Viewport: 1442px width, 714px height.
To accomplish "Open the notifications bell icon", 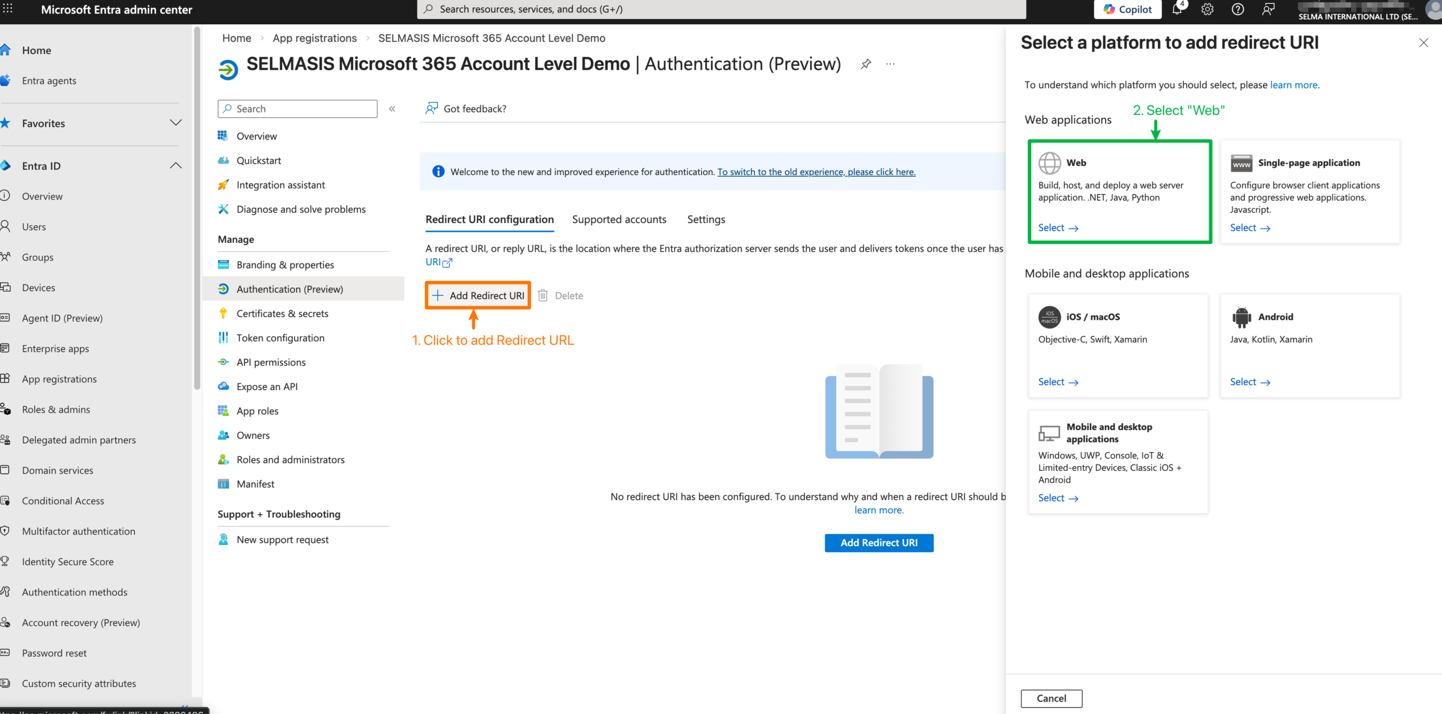I will 1177,10.
